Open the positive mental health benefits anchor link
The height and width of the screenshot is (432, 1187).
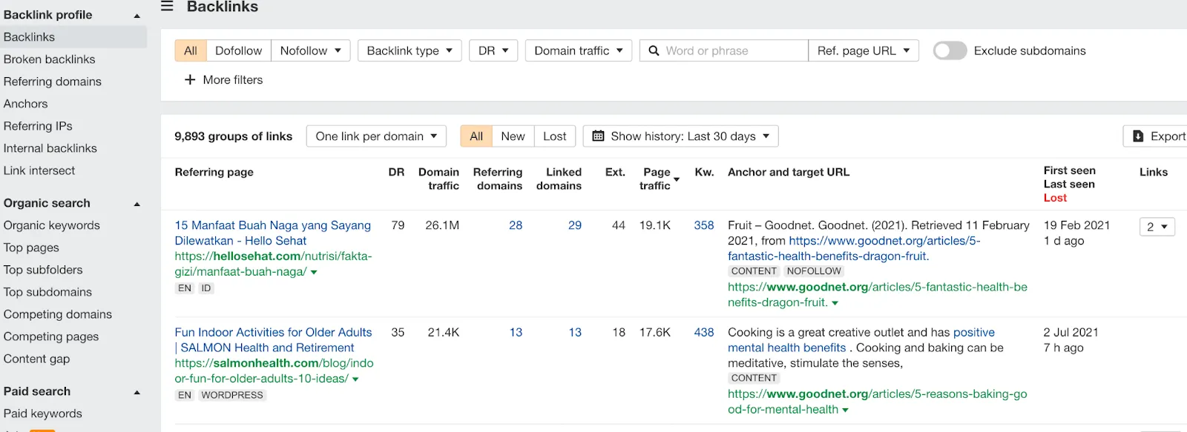pyautogui.click(x=861, y=340)
